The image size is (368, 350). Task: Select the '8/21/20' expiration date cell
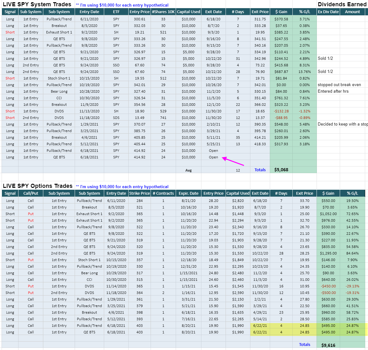pos(189,201)
